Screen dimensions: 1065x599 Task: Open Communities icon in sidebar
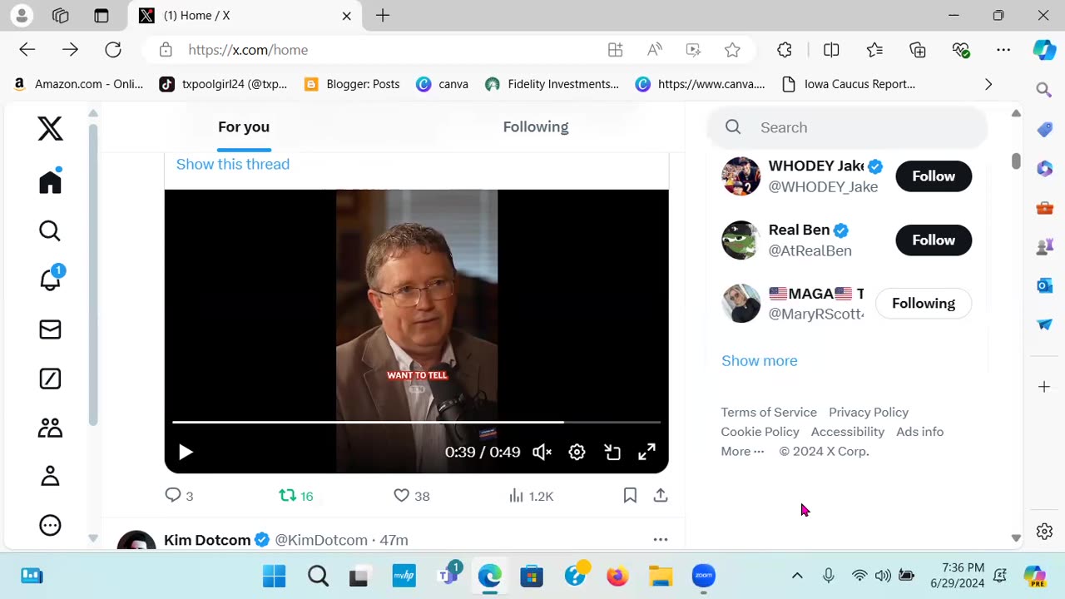point(50,428)
